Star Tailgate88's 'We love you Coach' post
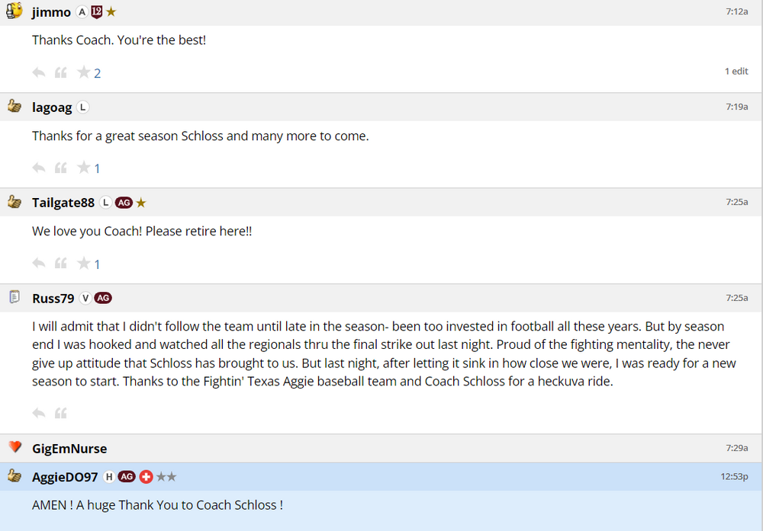 click(x=84, y=263)
